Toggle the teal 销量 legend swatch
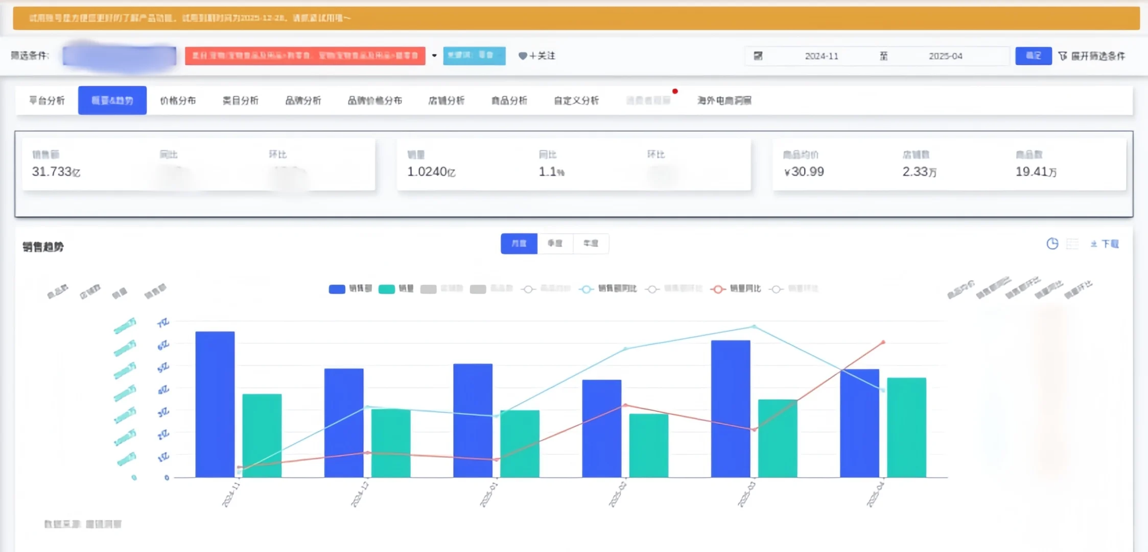 (x=386, y=289)
